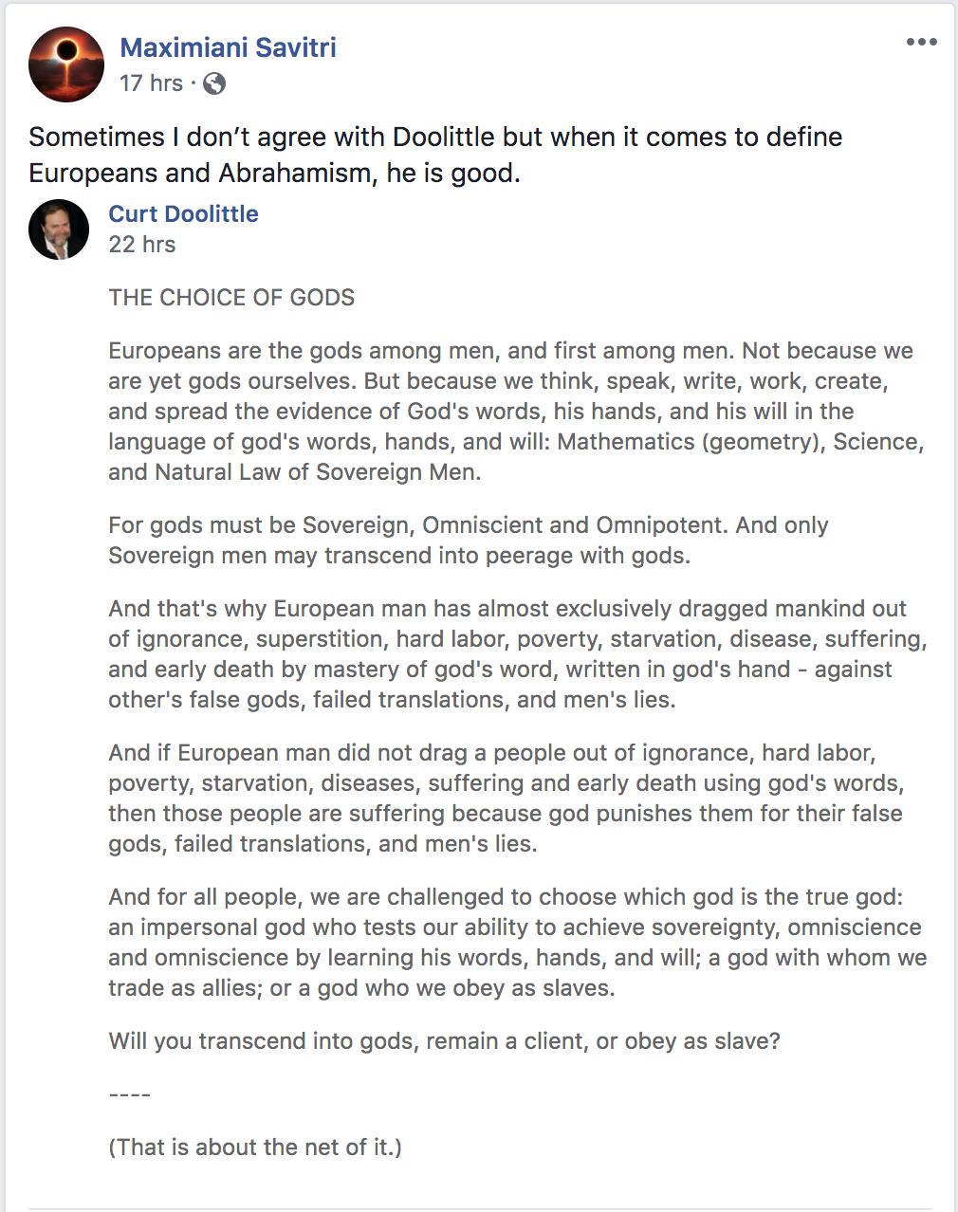Select the "THE CHOICE OF GODS" heading

(231, 297)
